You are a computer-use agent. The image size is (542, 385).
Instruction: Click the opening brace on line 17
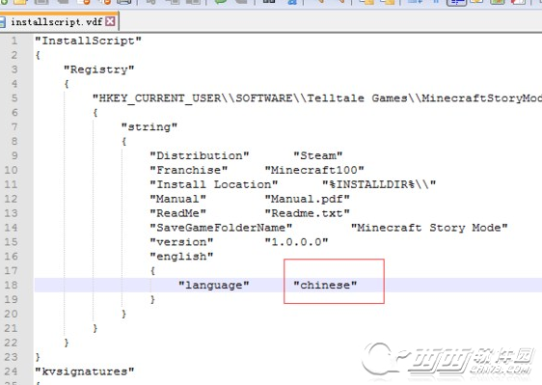(x=152, y=270)
